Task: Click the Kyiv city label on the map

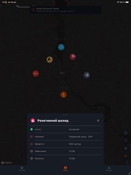Action: point(62,73)
